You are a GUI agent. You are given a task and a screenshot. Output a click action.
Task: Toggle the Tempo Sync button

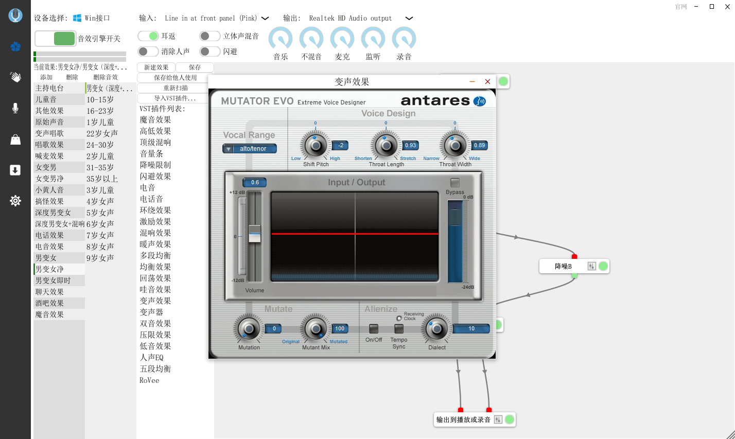(x=399, y=328)
